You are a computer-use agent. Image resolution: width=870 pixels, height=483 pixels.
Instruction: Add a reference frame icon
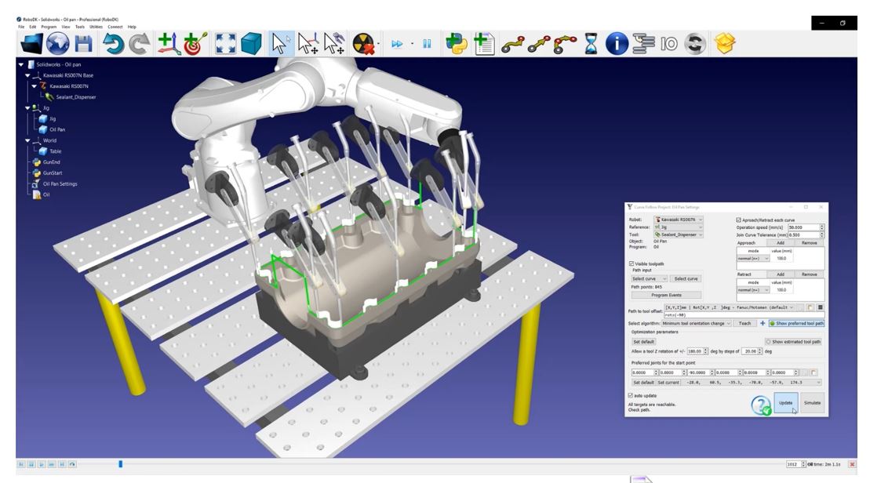point(168,43)
